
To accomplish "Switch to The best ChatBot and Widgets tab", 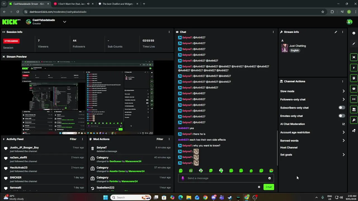I will tap(119, 4).
